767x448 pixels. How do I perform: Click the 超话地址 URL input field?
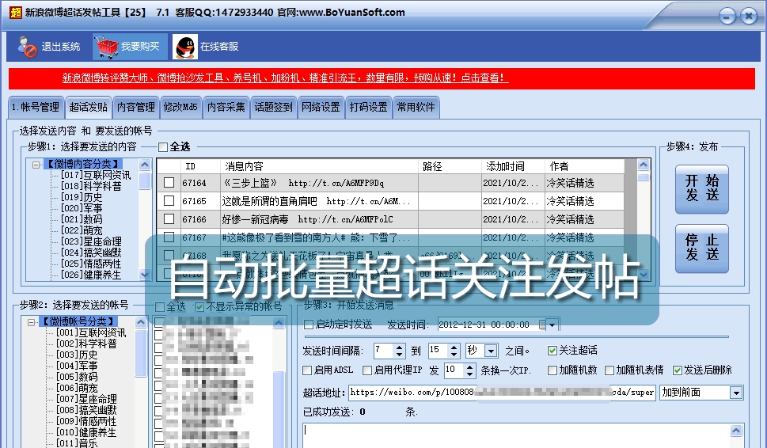coord(502,393)
